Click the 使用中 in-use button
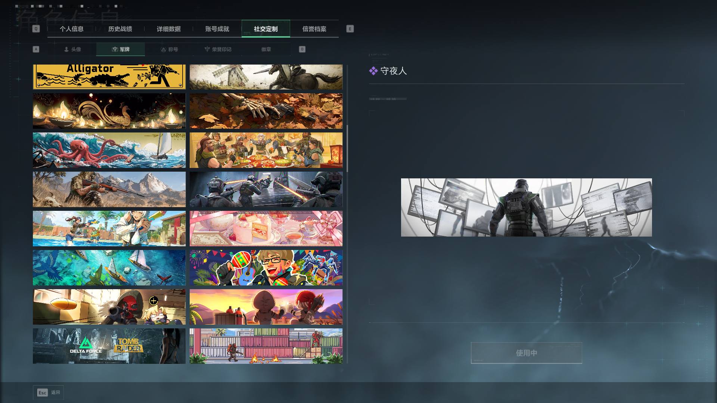 tap(527, 353)
